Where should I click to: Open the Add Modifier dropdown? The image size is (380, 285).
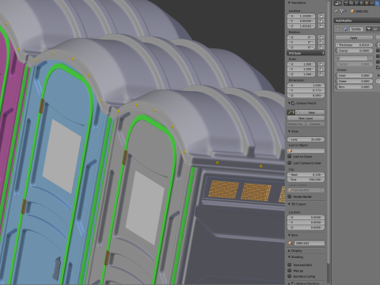(356, 21)
